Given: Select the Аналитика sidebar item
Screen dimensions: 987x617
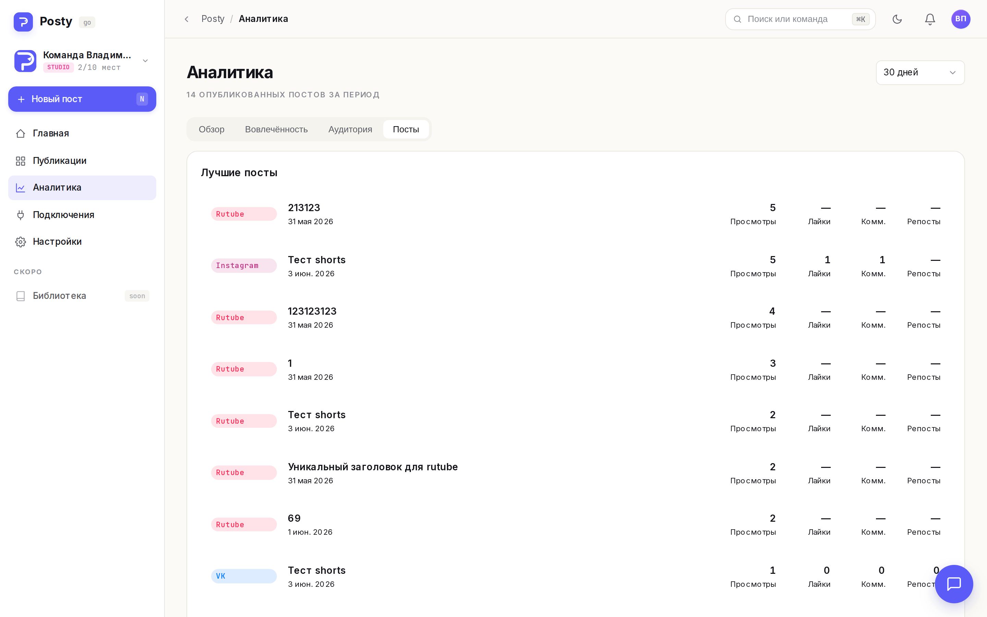Looking at the screenshot, I should [x=82, y=188].
